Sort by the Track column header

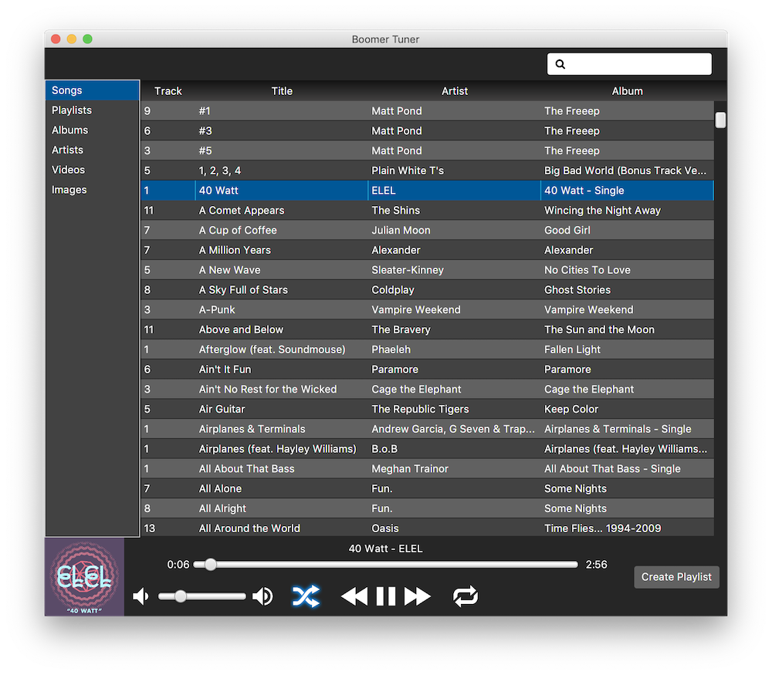coord(168,91)
